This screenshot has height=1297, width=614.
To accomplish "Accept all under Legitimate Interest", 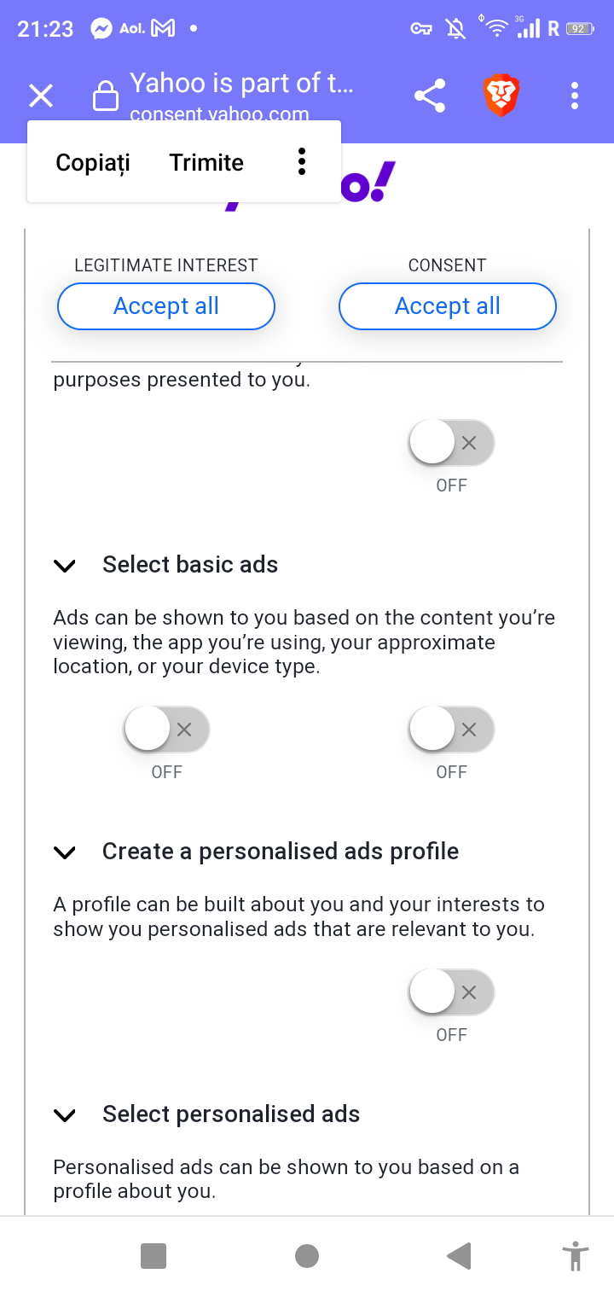I will point(166,306).
